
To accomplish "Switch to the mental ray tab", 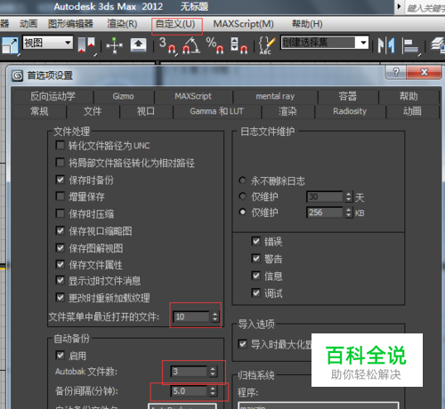I will pos(275,96).
